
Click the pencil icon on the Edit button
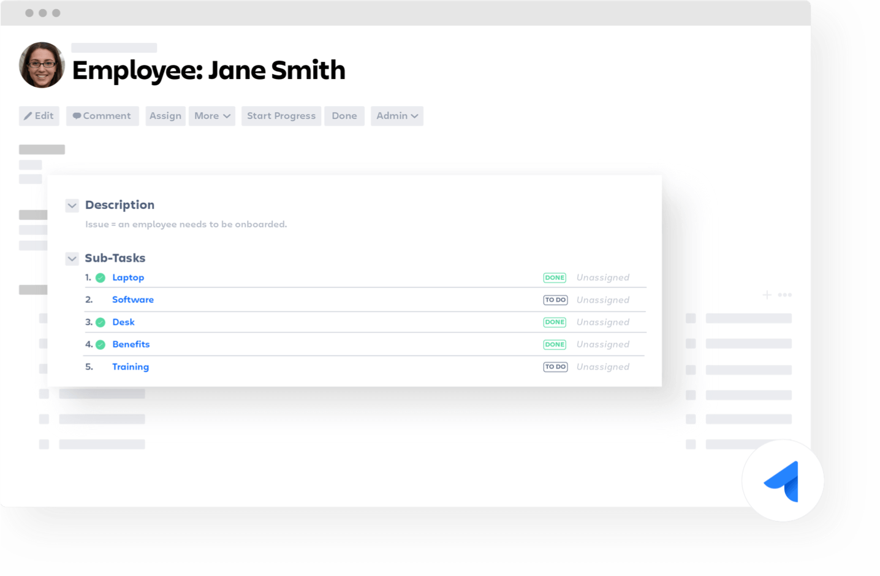click(28, 115)
